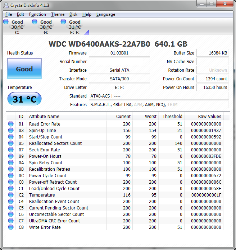Click the Temperature worst value 95
This screenshot has height=250, width=236.
coord(154,195)
